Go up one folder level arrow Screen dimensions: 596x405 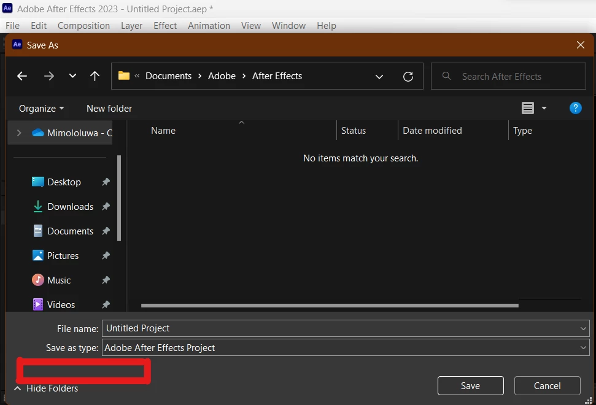[x=95, y=76]
